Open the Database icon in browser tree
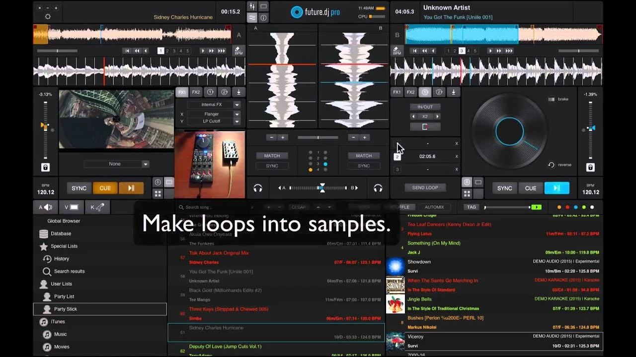 (44, 234)
